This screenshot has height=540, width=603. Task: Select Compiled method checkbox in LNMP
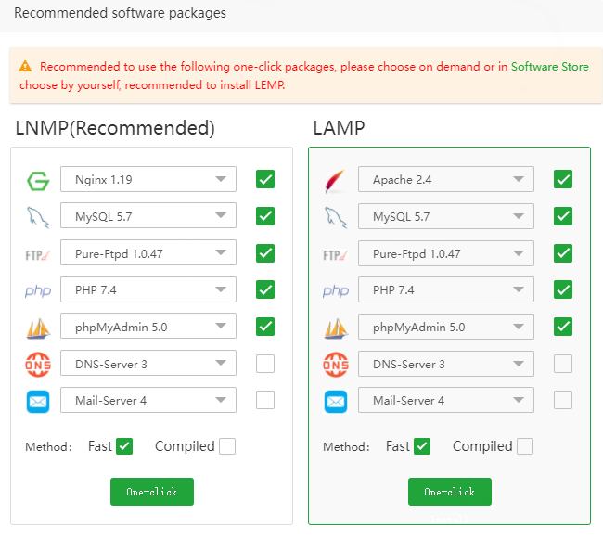pos(226,446)
